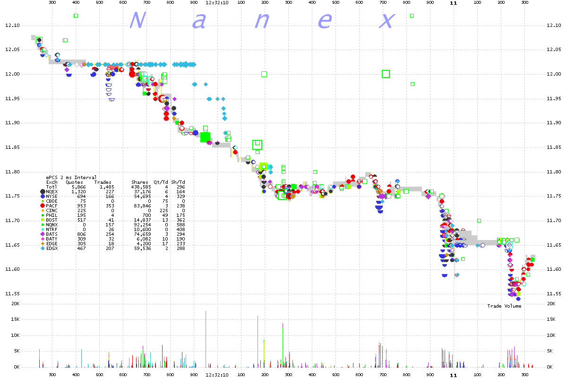Click the '20K' volume label on left axis
567x378 pixels.
16,304
